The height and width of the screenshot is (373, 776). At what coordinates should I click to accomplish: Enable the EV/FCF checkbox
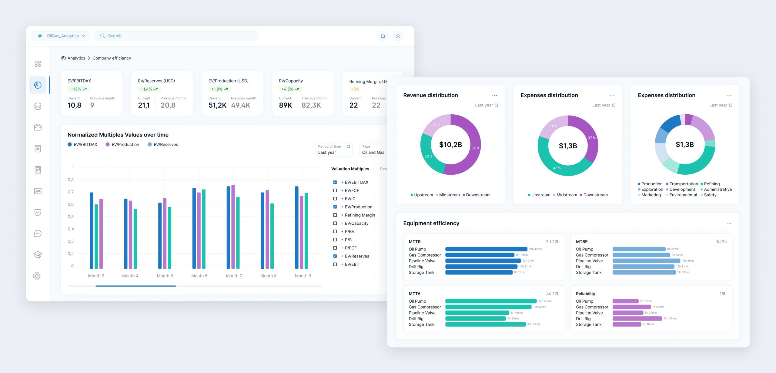click(x=335, y=190)
